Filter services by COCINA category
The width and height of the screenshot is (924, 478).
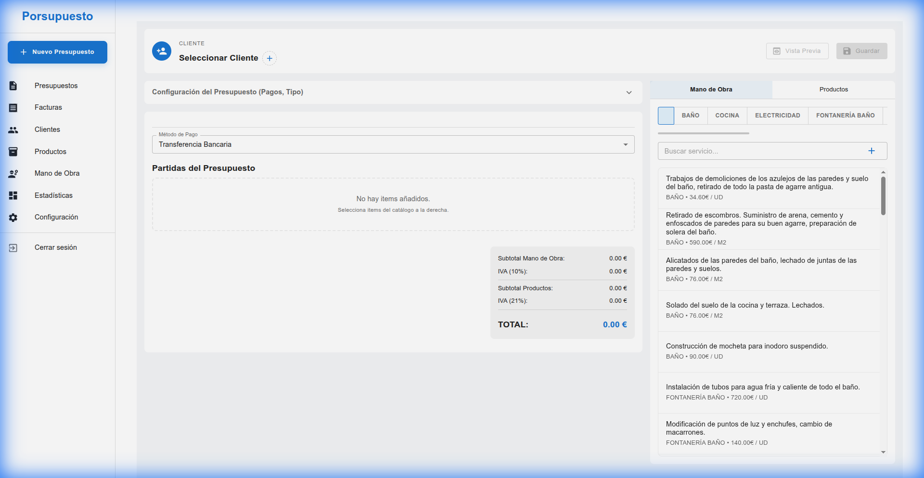(727, 116)
